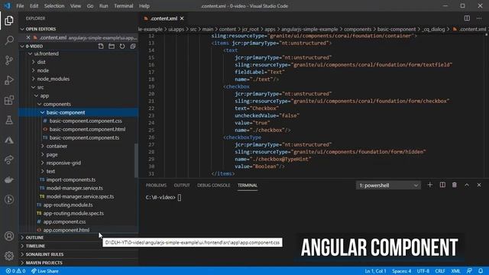
Task: Click errors and warnings count in status bar
Action: point(15,271)
